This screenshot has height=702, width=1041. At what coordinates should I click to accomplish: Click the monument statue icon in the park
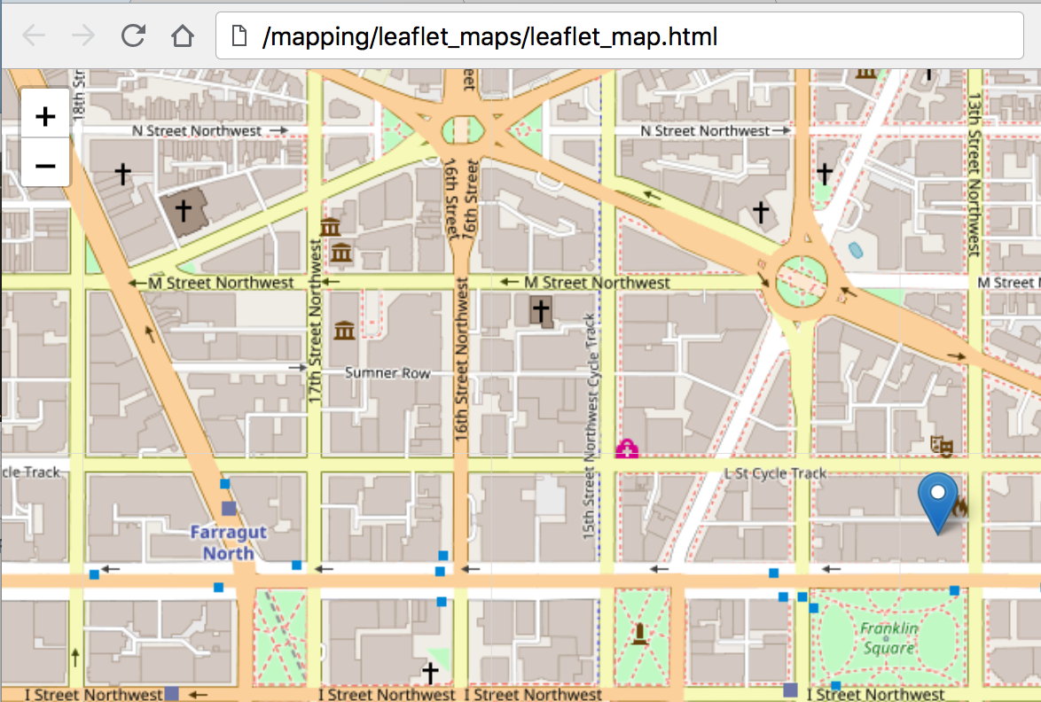638,634
